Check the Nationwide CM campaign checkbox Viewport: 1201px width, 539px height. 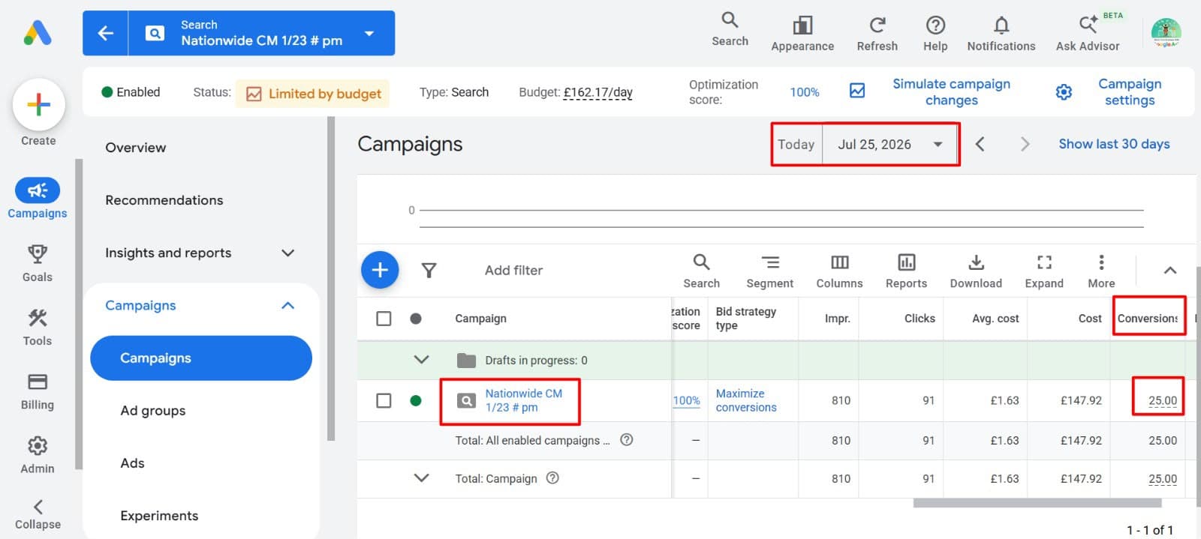point(384,400)
